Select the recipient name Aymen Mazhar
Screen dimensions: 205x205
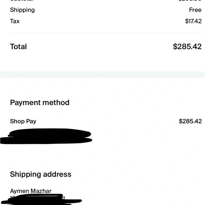pos(31,191)
